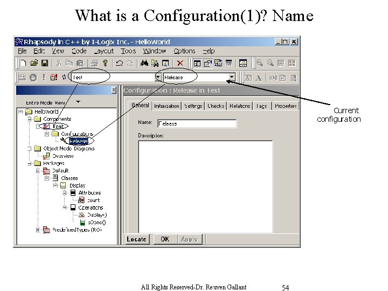Click the Zoom Out magnifier icon
The width and height of the screenshot is (388, 291).
pos(270,64)
